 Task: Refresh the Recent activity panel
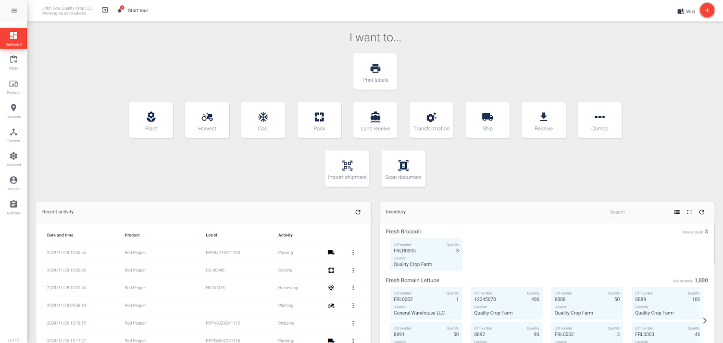click(x=358, y=212)
